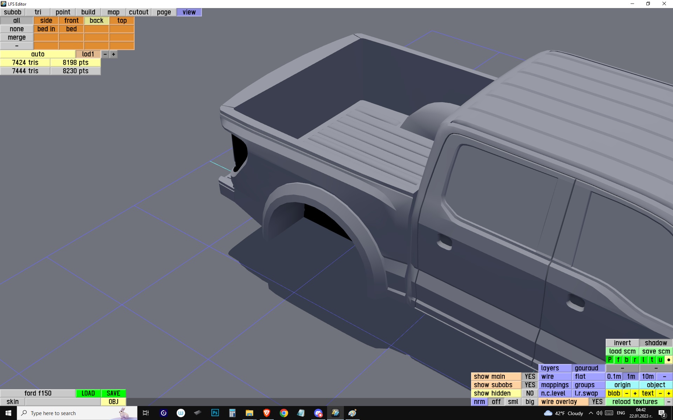673x420 pixels.
Task: Increase blob size with plus button
Action: click(x=635, y=393)
